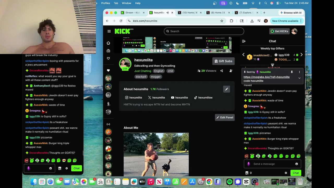Toggle the follow-user icon beside share
The height and width of the screenshot is (188, 334).
pyautogui.click(x=231, y=71)
